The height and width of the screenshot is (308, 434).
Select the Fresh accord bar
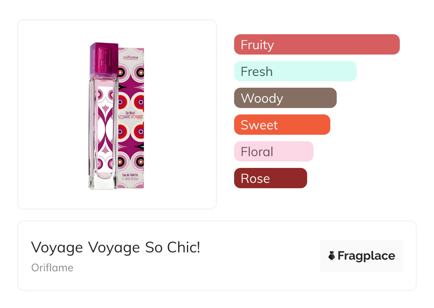(x=295, y=71)
